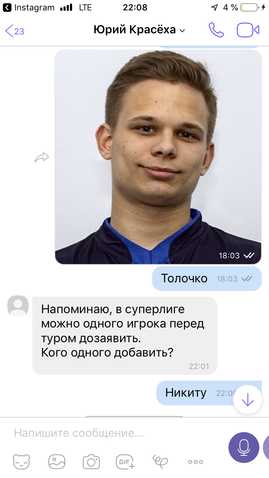269x478 pixels.
Task: Open the sent portrait photo
Action: [x=158, y=157]
